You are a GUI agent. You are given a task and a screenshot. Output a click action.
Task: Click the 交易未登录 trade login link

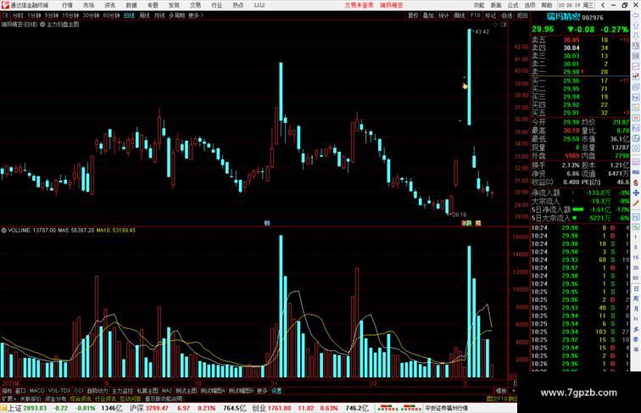(x=359, y=5)
